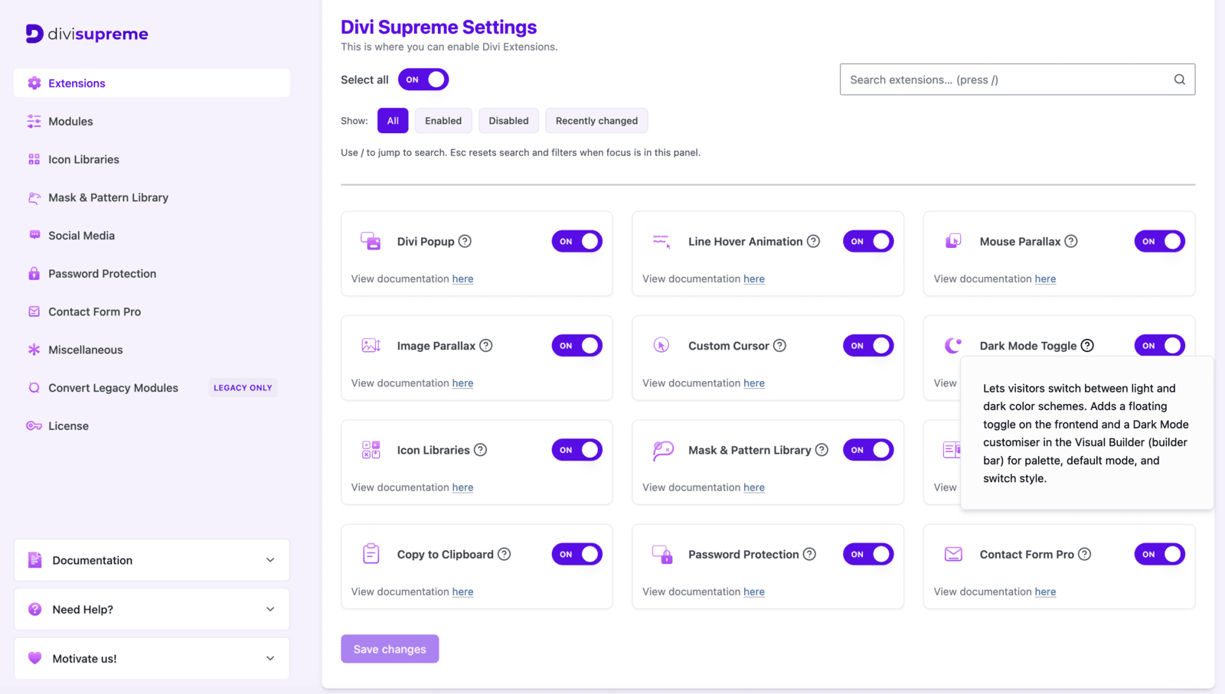Screen dimensions: 1225x694
Task: Click Icon Libraries card help icon
Action: click(x=480, y=450)
